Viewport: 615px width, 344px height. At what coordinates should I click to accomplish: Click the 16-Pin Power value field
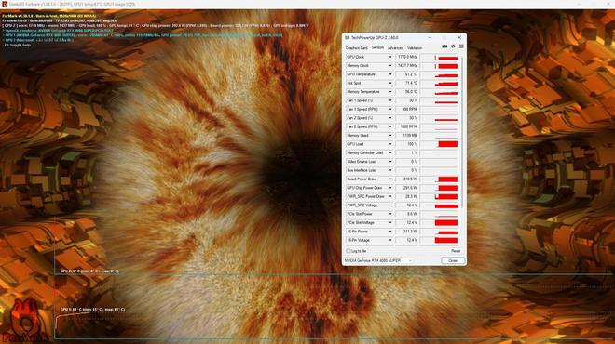tap(406, 232)
